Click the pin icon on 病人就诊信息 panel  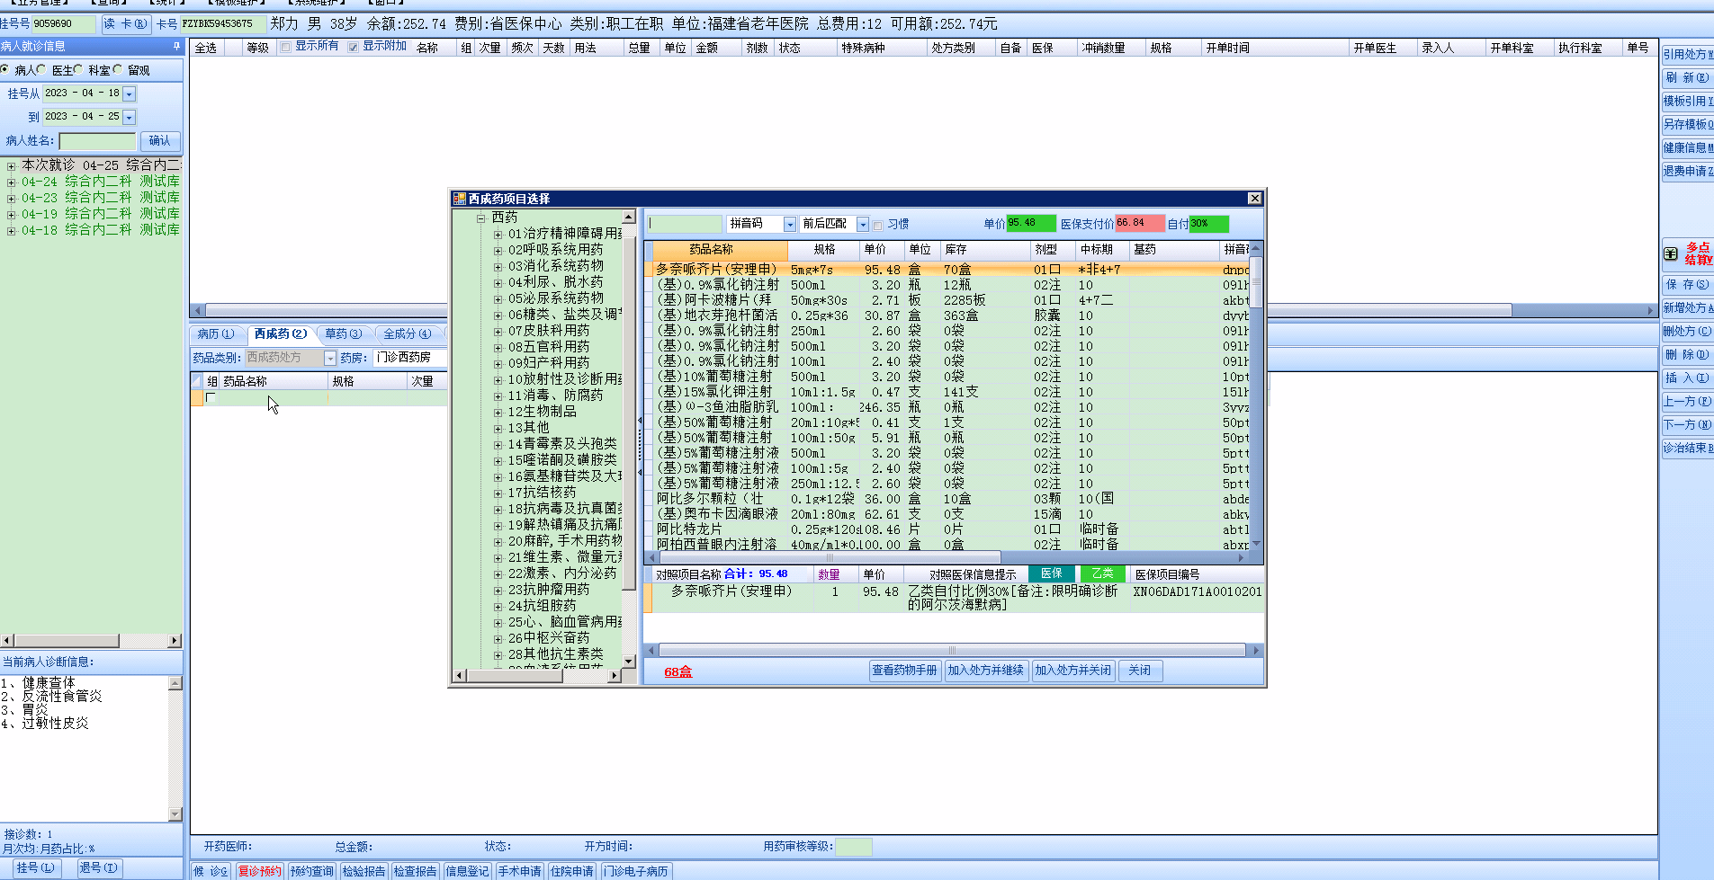(176, 46)
